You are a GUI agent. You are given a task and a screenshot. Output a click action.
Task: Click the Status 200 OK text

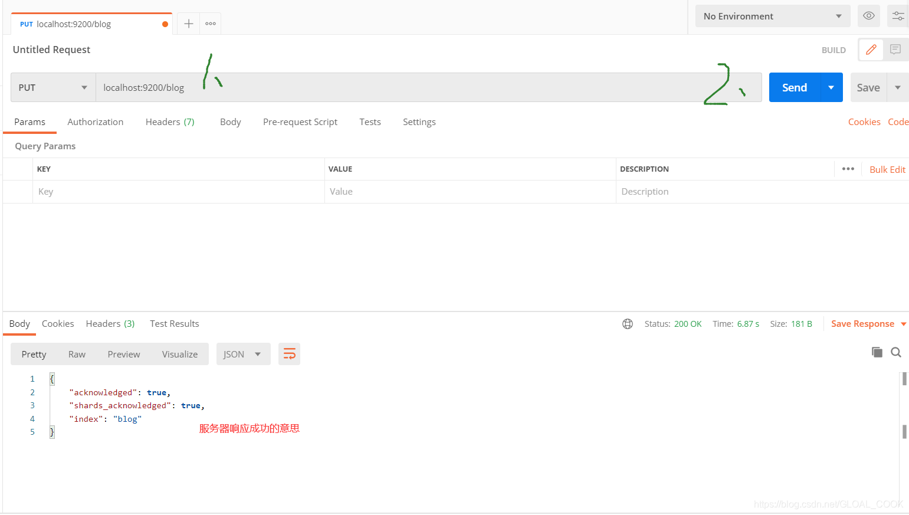[x=672, y=324]
